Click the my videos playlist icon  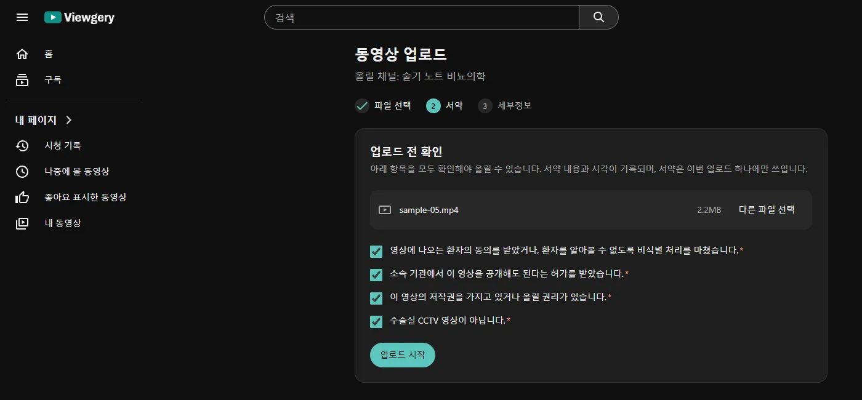click(22, 223)
